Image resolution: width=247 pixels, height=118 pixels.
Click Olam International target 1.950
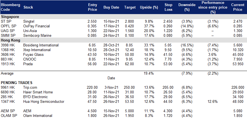130,116
